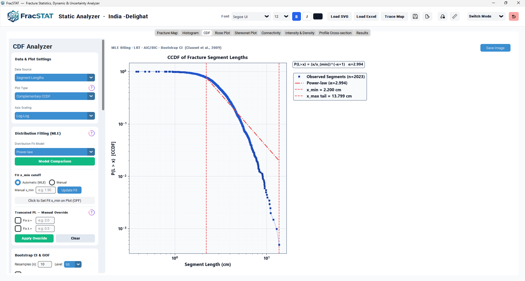This screenshot has height=281, width=525.
Task: Select Manual x_min cutoff option
Action: pyautogui.click(x=52, y=182)
